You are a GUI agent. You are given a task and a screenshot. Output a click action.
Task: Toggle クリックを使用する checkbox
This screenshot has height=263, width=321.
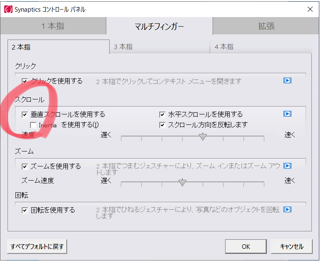tap(25, 81)
